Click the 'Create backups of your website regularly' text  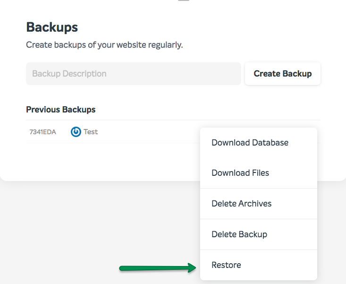tap(104, 45)
